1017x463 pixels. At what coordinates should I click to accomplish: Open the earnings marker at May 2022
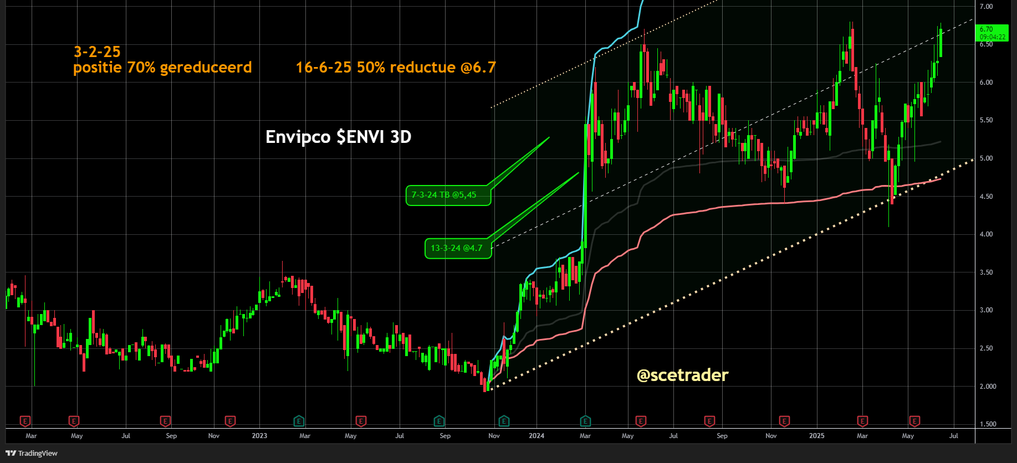74,421
